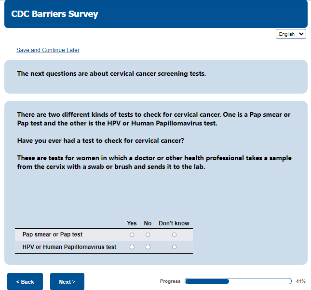Screen dimensions: 311x290
Task: Click the Save and Continue Later link
Action: click(48, 50)
